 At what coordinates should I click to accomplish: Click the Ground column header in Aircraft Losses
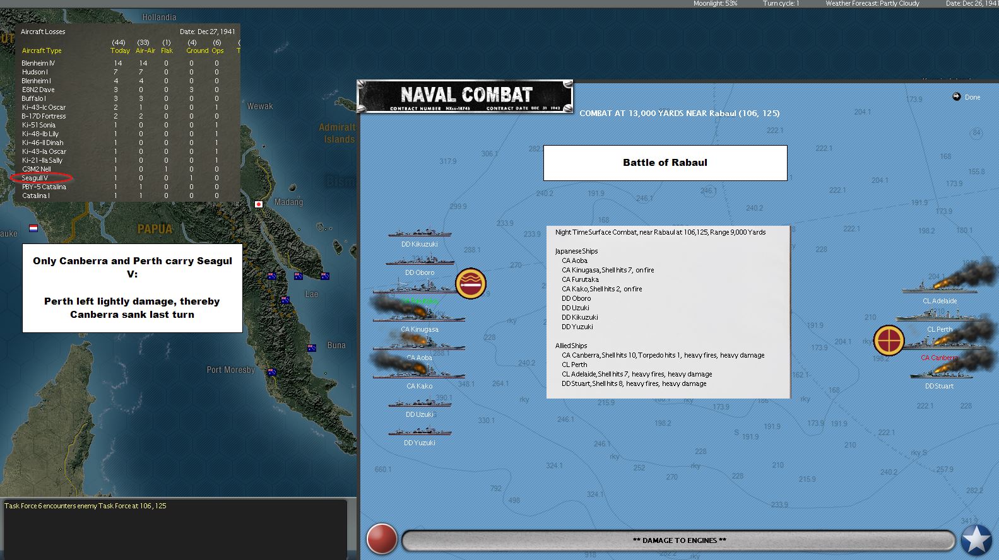click(197, 50)
